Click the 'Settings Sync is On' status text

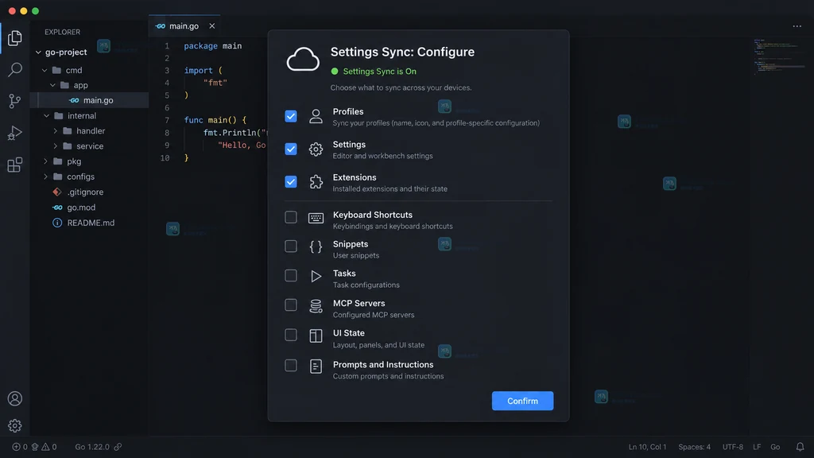point(379,72)
